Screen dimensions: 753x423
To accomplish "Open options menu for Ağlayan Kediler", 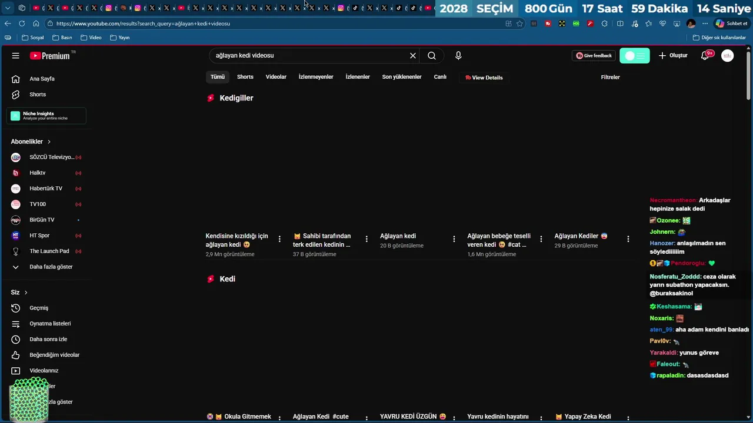I will click(628, 239).
